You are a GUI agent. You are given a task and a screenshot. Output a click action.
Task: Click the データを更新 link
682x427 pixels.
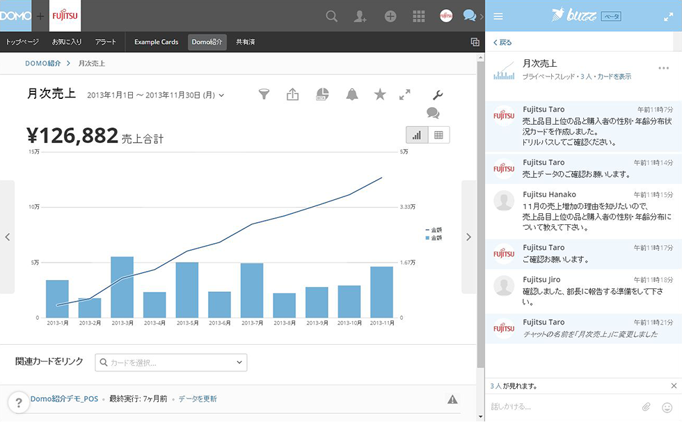pyautogui.click(x=198, y=398)
